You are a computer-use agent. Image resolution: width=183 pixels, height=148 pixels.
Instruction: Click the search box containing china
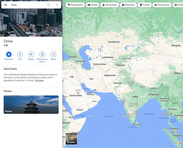(28, 5)
